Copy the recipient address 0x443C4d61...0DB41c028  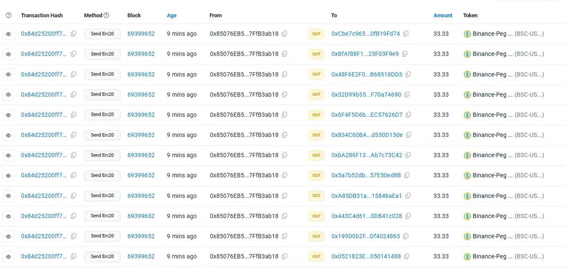pyautogui.click(x=408, y=216)
